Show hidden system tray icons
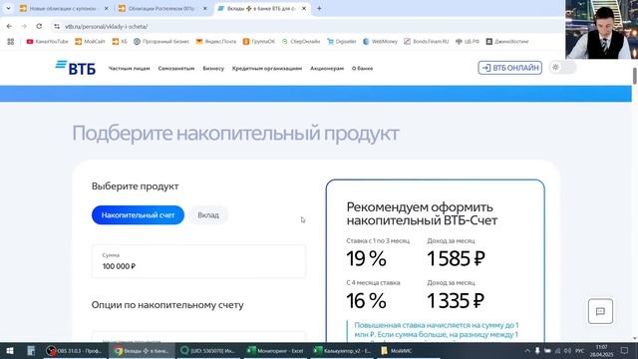The height and width of the screenshot is (359, 638). (x=527, y=351)
